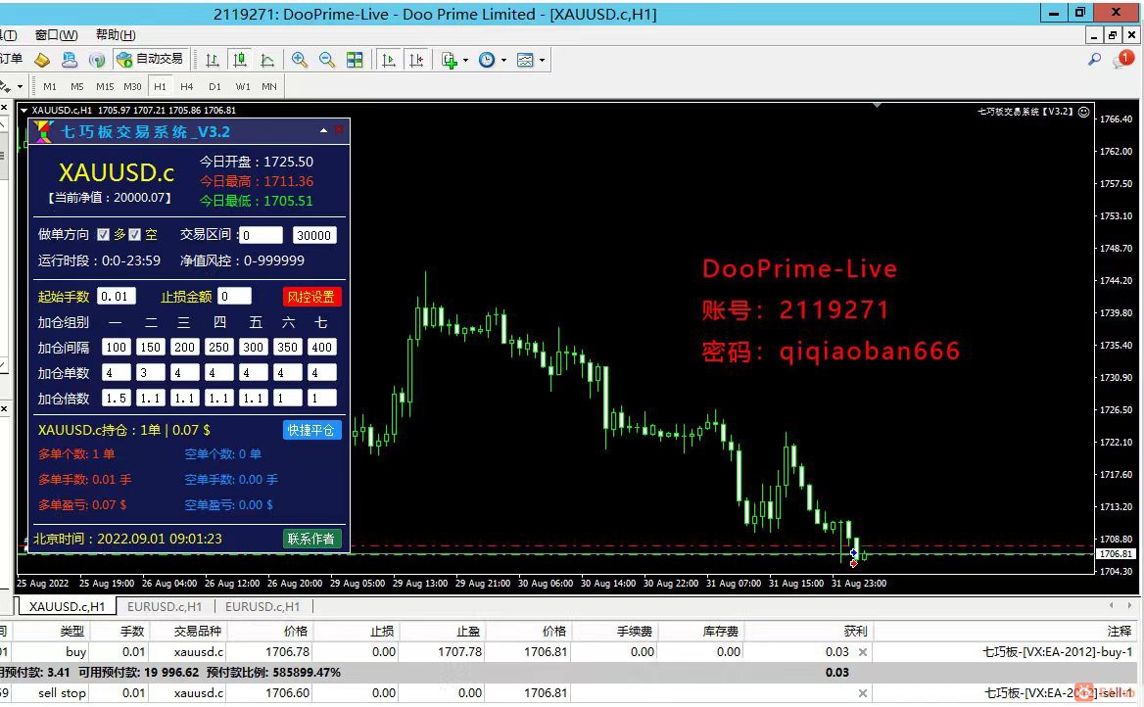
Task: Switch chart to line chart style
Action: click(267, 60)
